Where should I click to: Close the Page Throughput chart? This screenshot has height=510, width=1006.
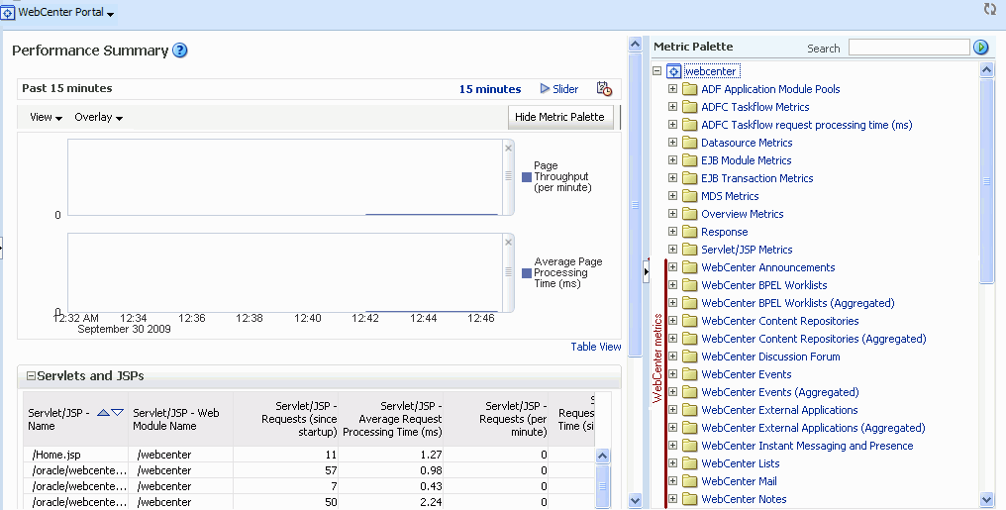(x=508, y=149)
